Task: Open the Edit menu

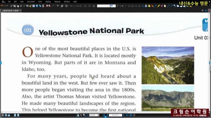Action: (15, 2)
